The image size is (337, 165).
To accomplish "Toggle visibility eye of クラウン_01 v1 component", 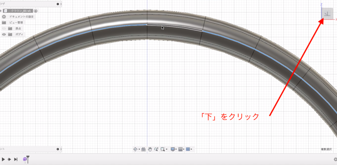I will tap(1, 11).
